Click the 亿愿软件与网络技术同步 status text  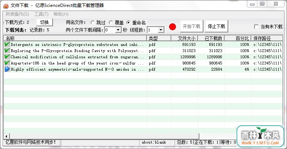(30, 142)
